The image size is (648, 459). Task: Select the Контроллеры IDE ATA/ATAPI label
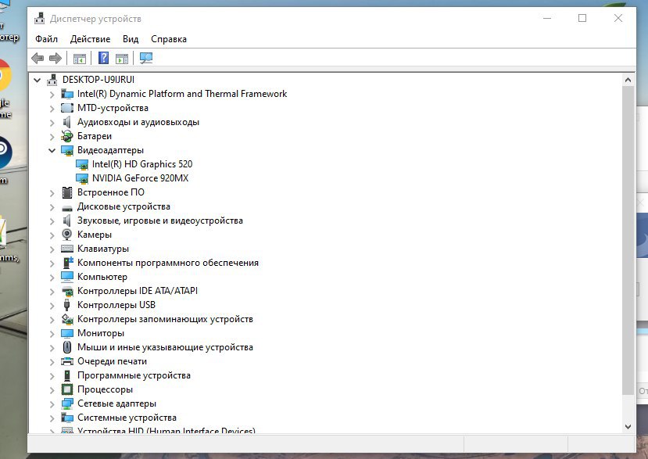pyautogui.click(x=138, y=291)
